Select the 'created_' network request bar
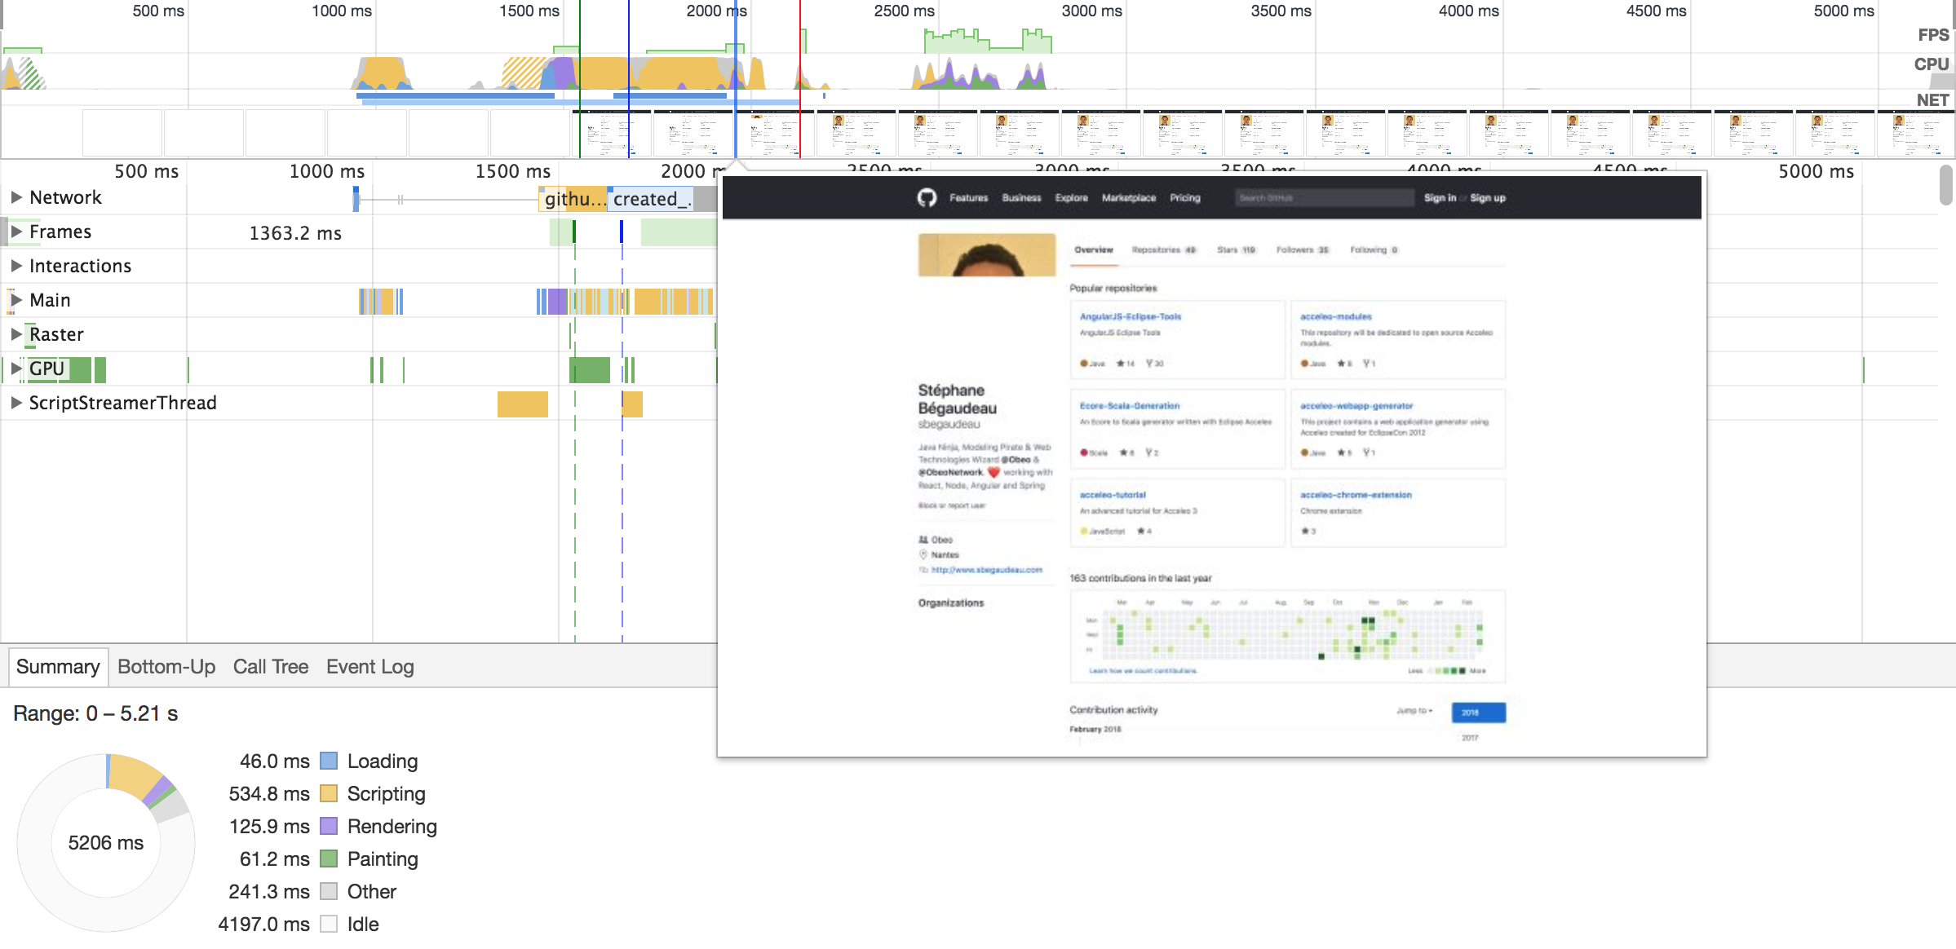This screenshot has width=1956, height=949. pos(651,199)
